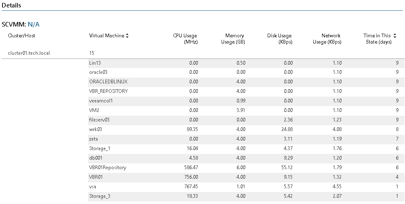Select the Storage_3 row
The height and width of the screenshot is (204, 405).
pos(246,196)
